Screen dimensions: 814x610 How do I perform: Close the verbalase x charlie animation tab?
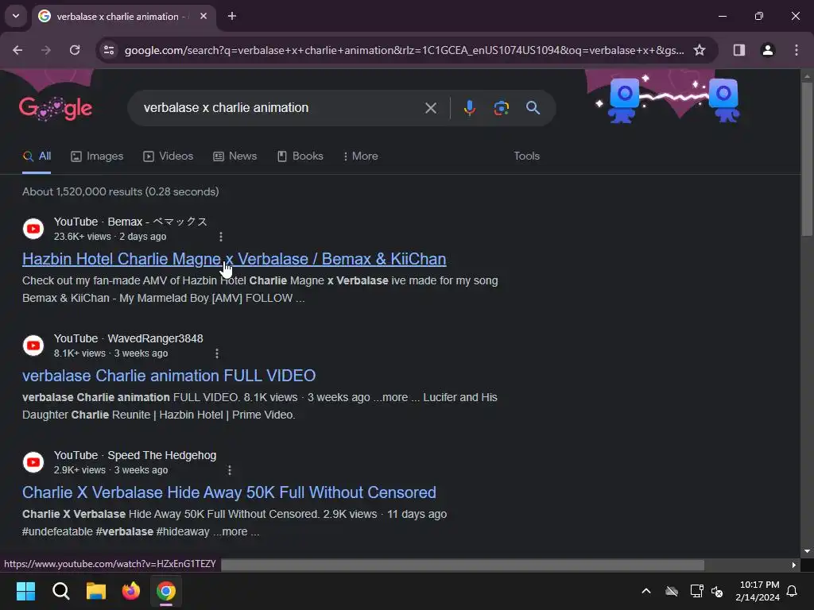203,17
